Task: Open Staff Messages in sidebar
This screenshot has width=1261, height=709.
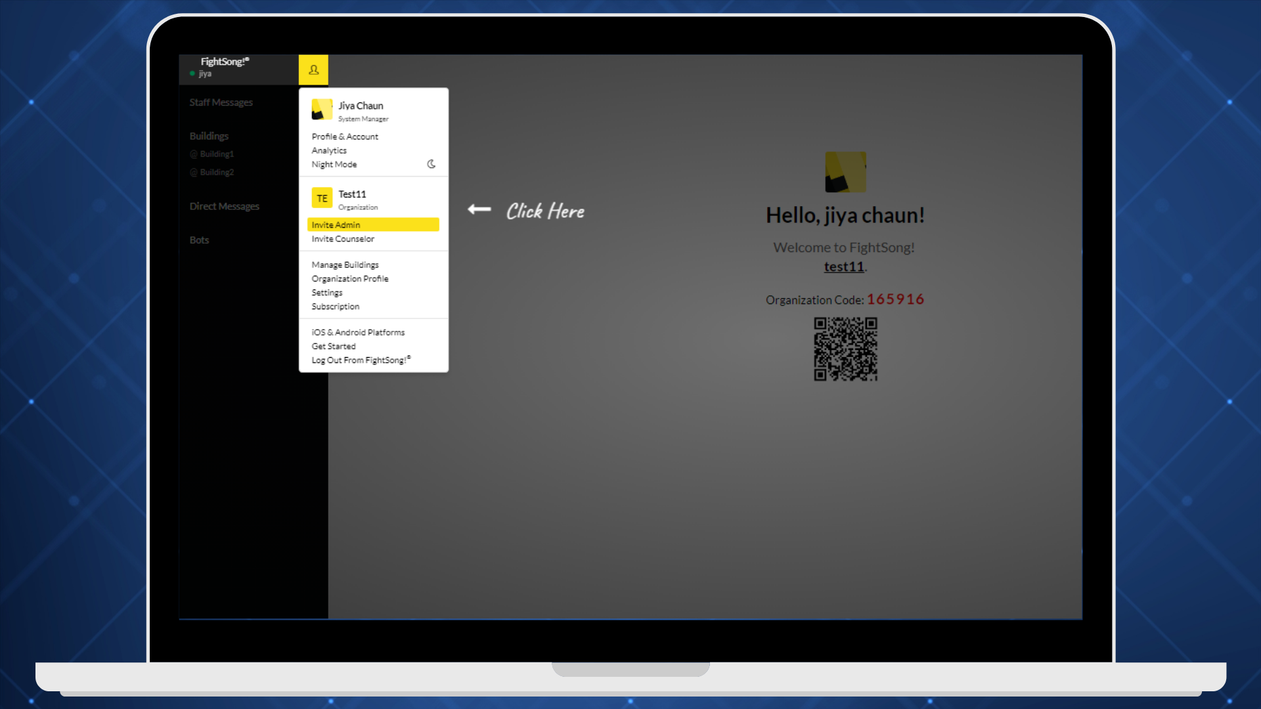Action: click(x=221, y=102)
